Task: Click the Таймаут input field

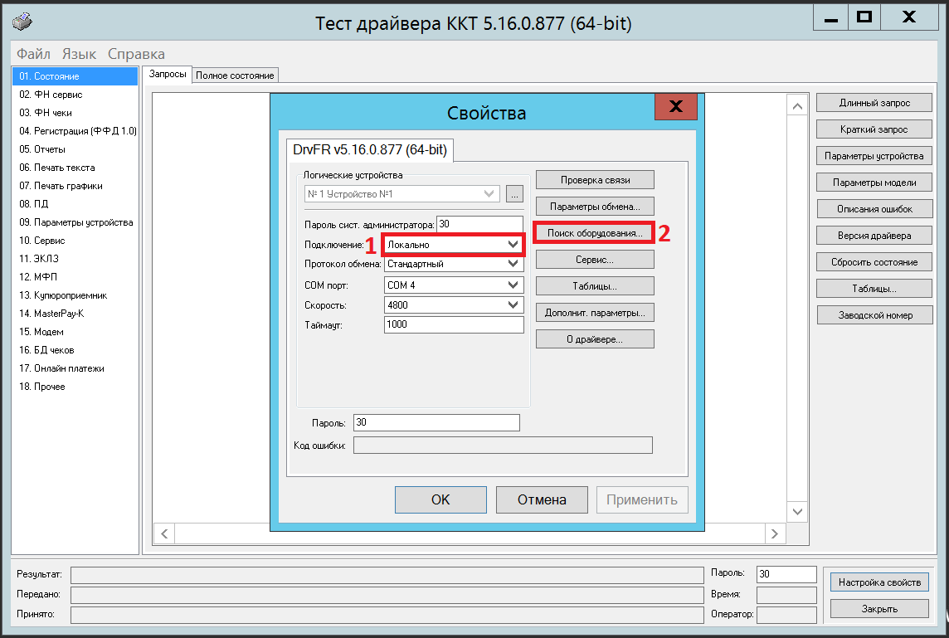Action: click(454, 325)
